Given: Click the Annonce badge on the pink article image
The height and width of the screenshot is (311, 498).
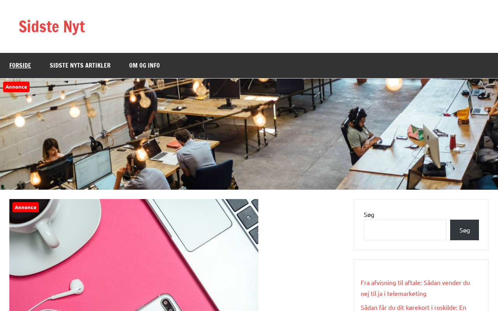Looking at the screenshot, I should tap(26, 207).
